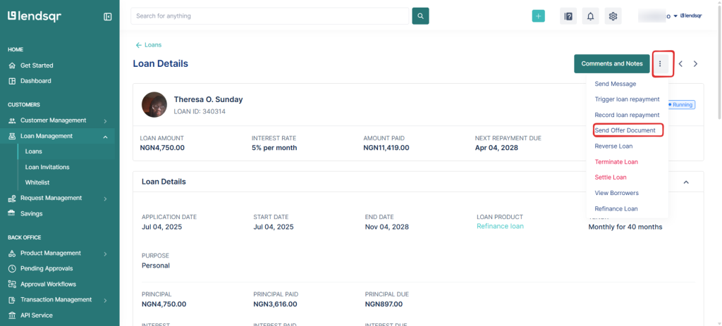Choose Terminate Loan in the menu
The image size is (722, 326).
(x=616, y=162)
